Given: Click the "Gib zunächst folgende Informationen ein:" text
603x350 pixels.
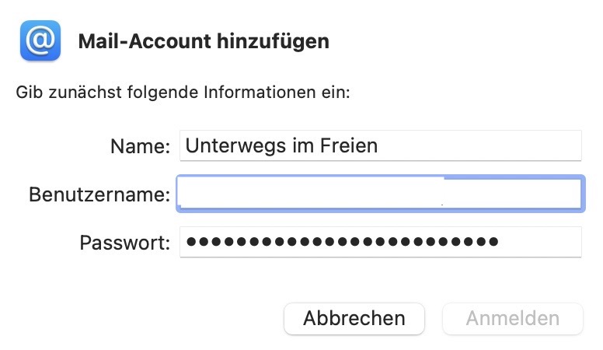Looking at the screenshot, I should (x=183, y=93).
